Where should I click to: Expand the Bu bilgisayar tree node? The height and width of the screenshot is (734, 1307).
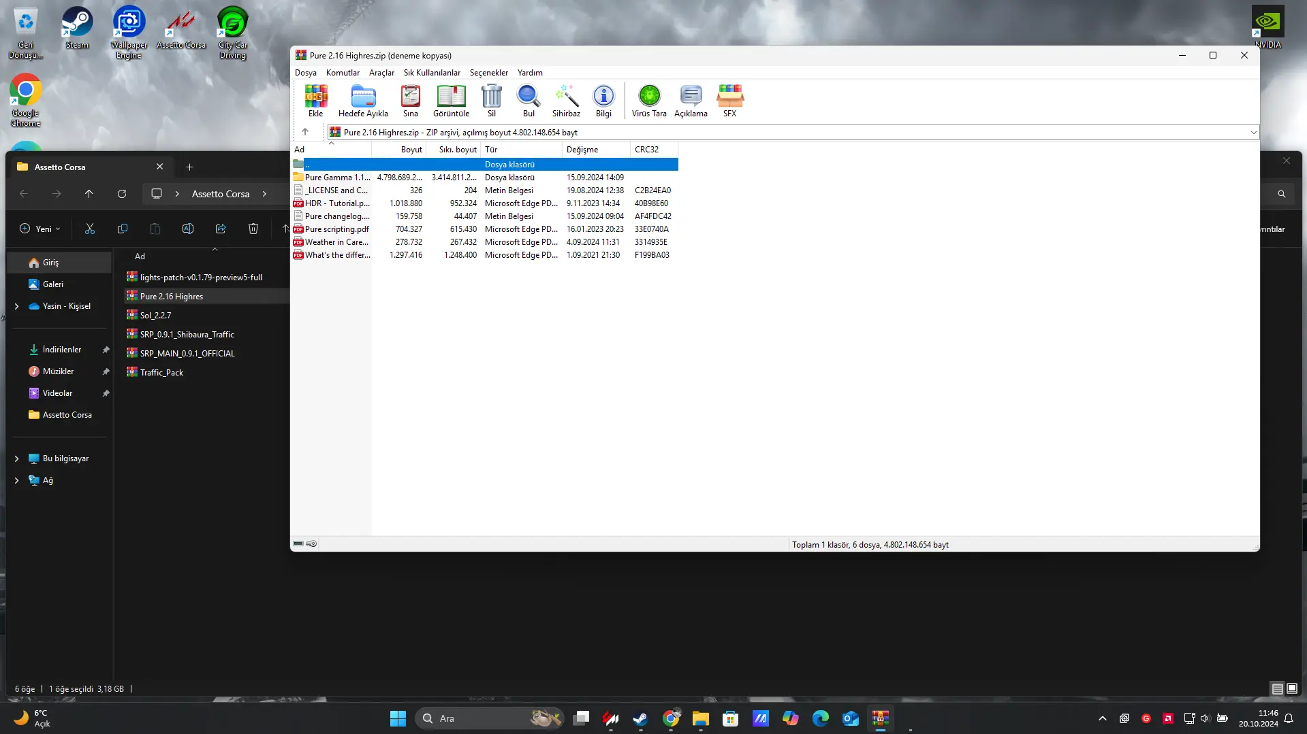[x=16, y=458]
